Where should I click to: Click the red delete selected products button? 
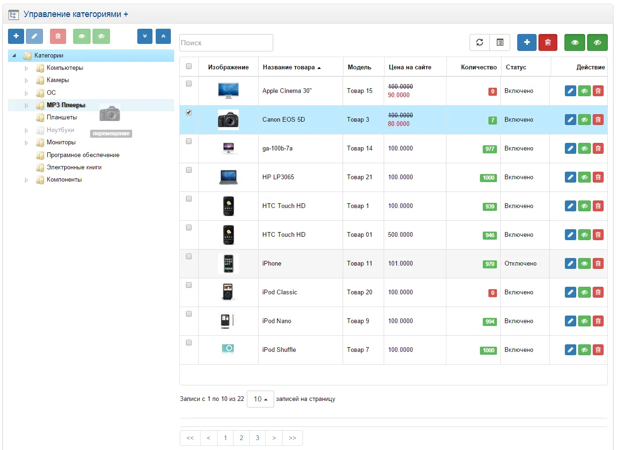pyautogui.click(x=547, y=42)
